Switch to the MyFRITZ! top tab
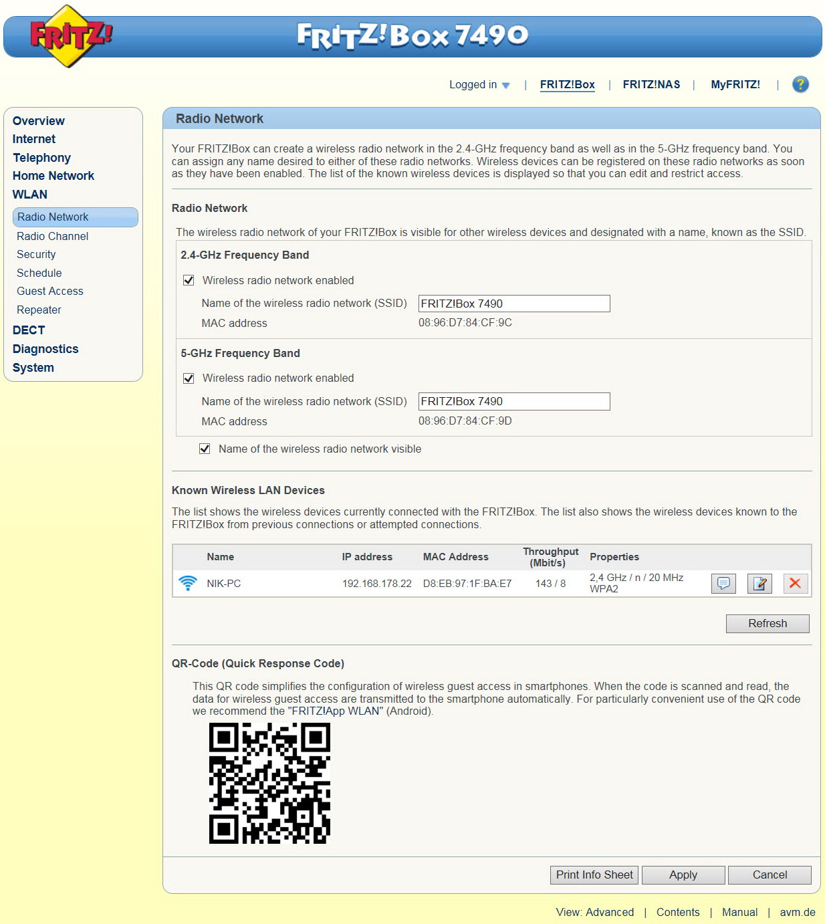Screen dimensions: 825x924 (735, 85)
